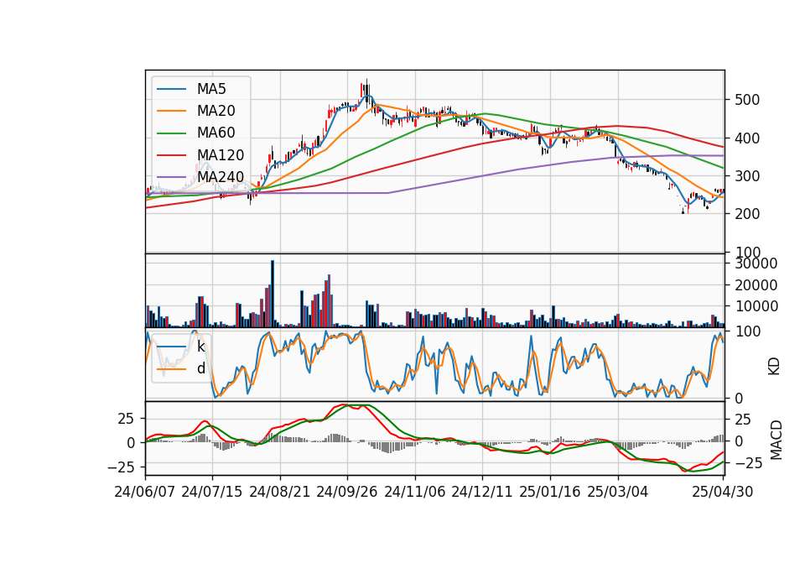The image size is (805, 579).
Task: Click the MACD axis title
Action: pyautogui.click(x=776, y=440)
